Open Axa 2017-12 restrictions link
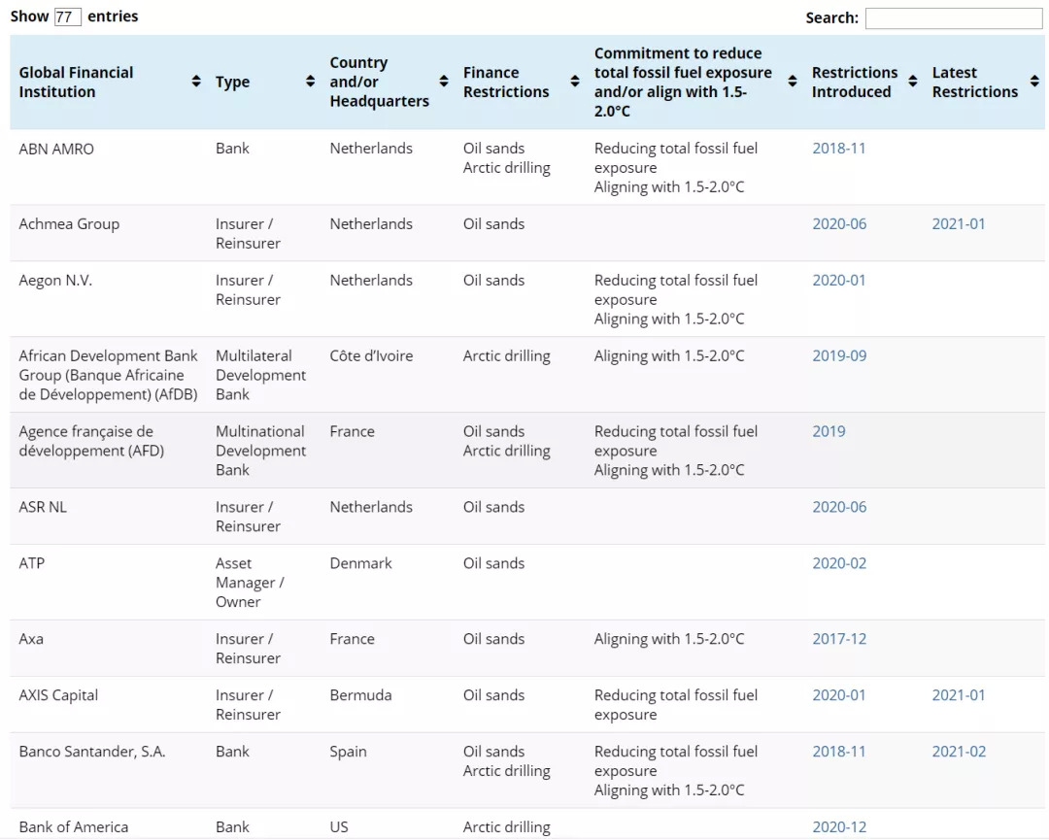1049x840 pixels. coord(839,639)
